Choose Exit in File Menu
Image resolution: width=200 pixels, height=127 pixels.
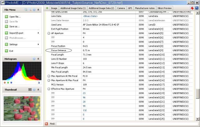coord(11,51)
